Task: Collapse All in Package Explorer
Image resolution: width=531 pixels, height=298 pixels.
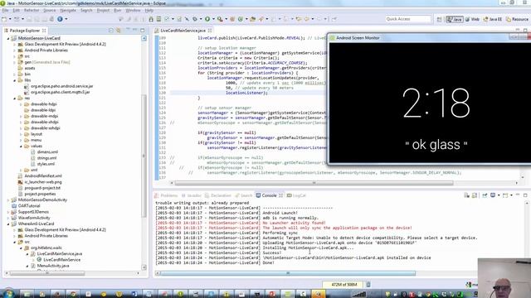Action: pyautogui.click(x=111, y=31)
